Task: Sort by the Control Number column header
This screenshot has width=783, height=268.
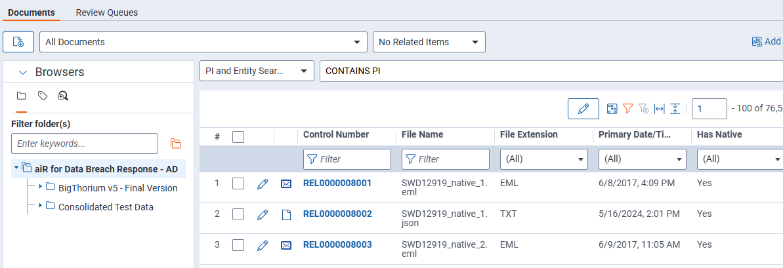Action: coord(336,134)
